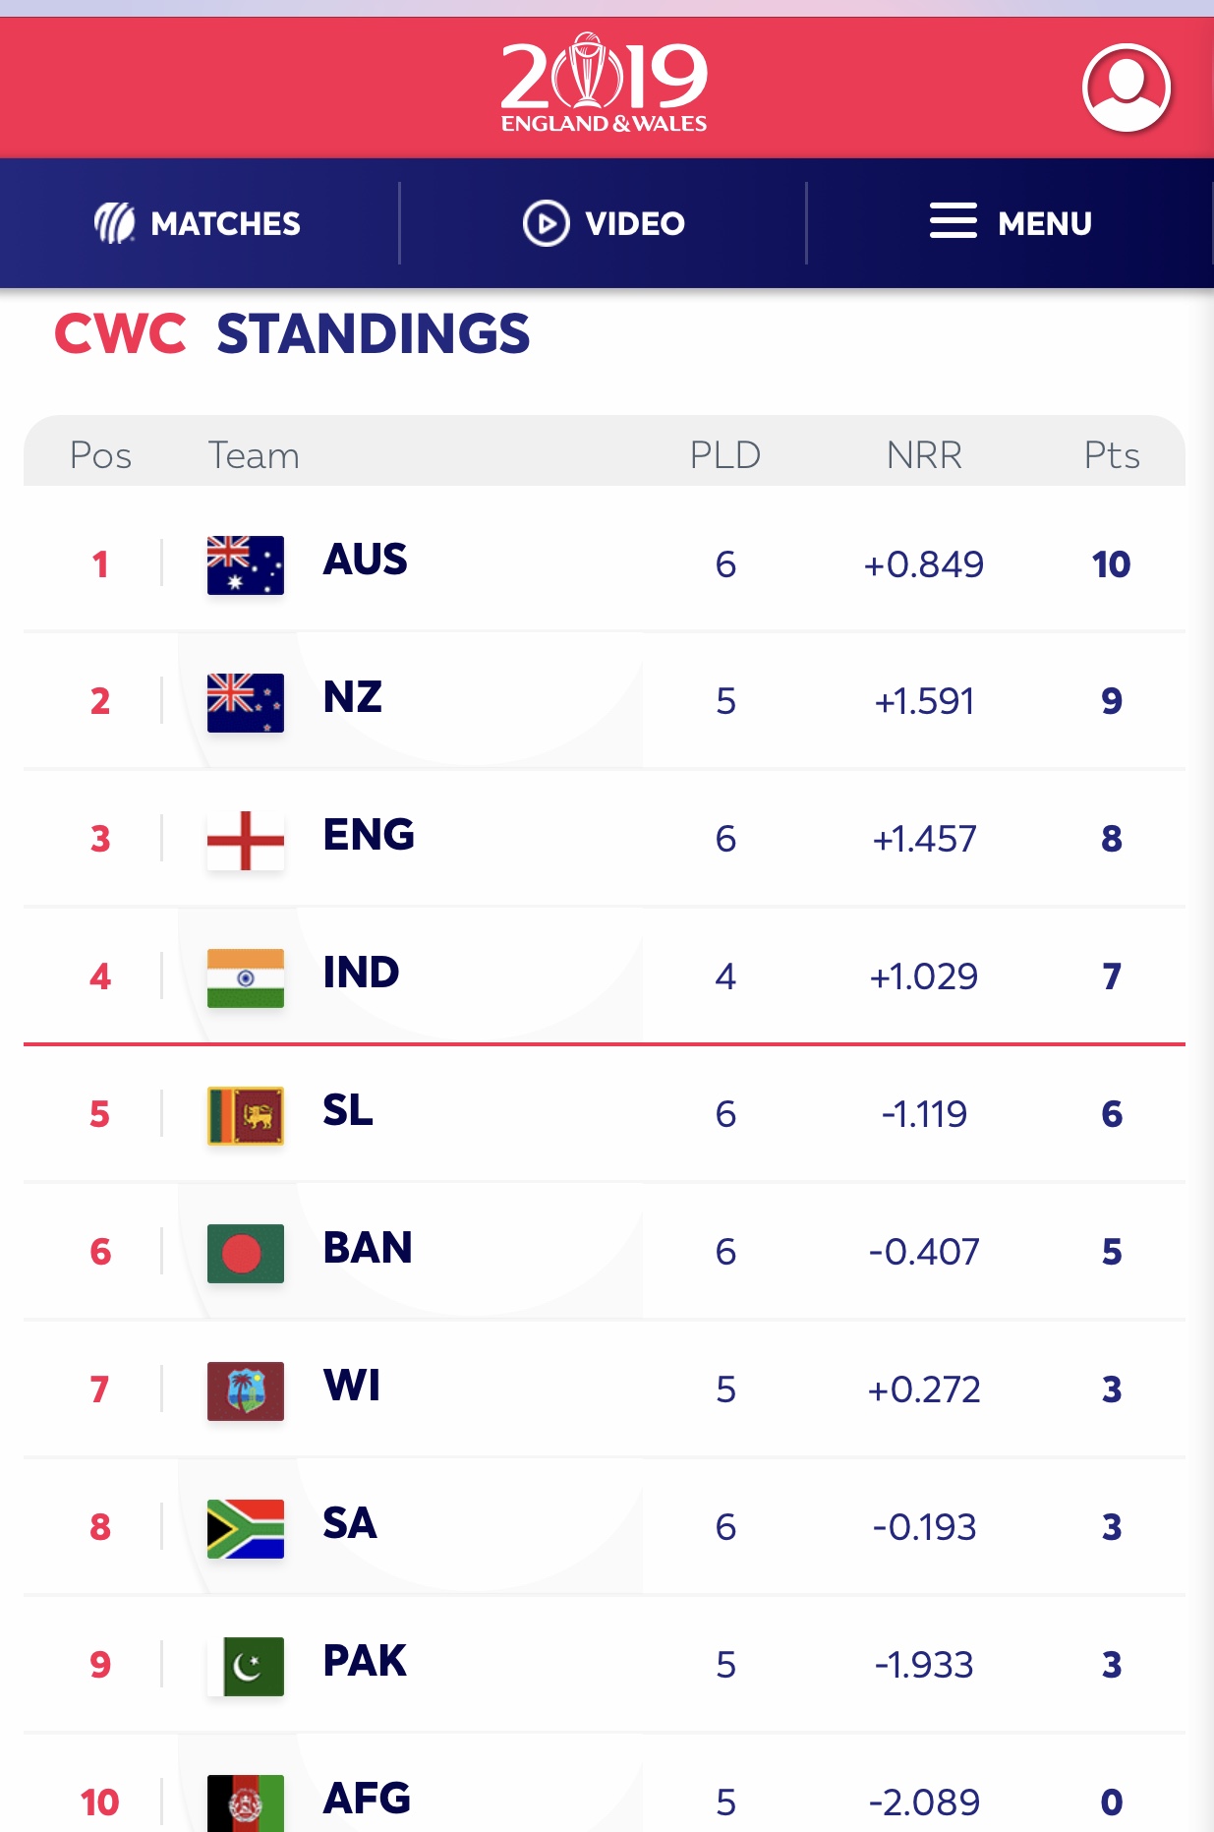Click the West Indies flag icon
Image resolution: width=1214 pixels, height=1832 pixels.
(x=246, y=1390)
